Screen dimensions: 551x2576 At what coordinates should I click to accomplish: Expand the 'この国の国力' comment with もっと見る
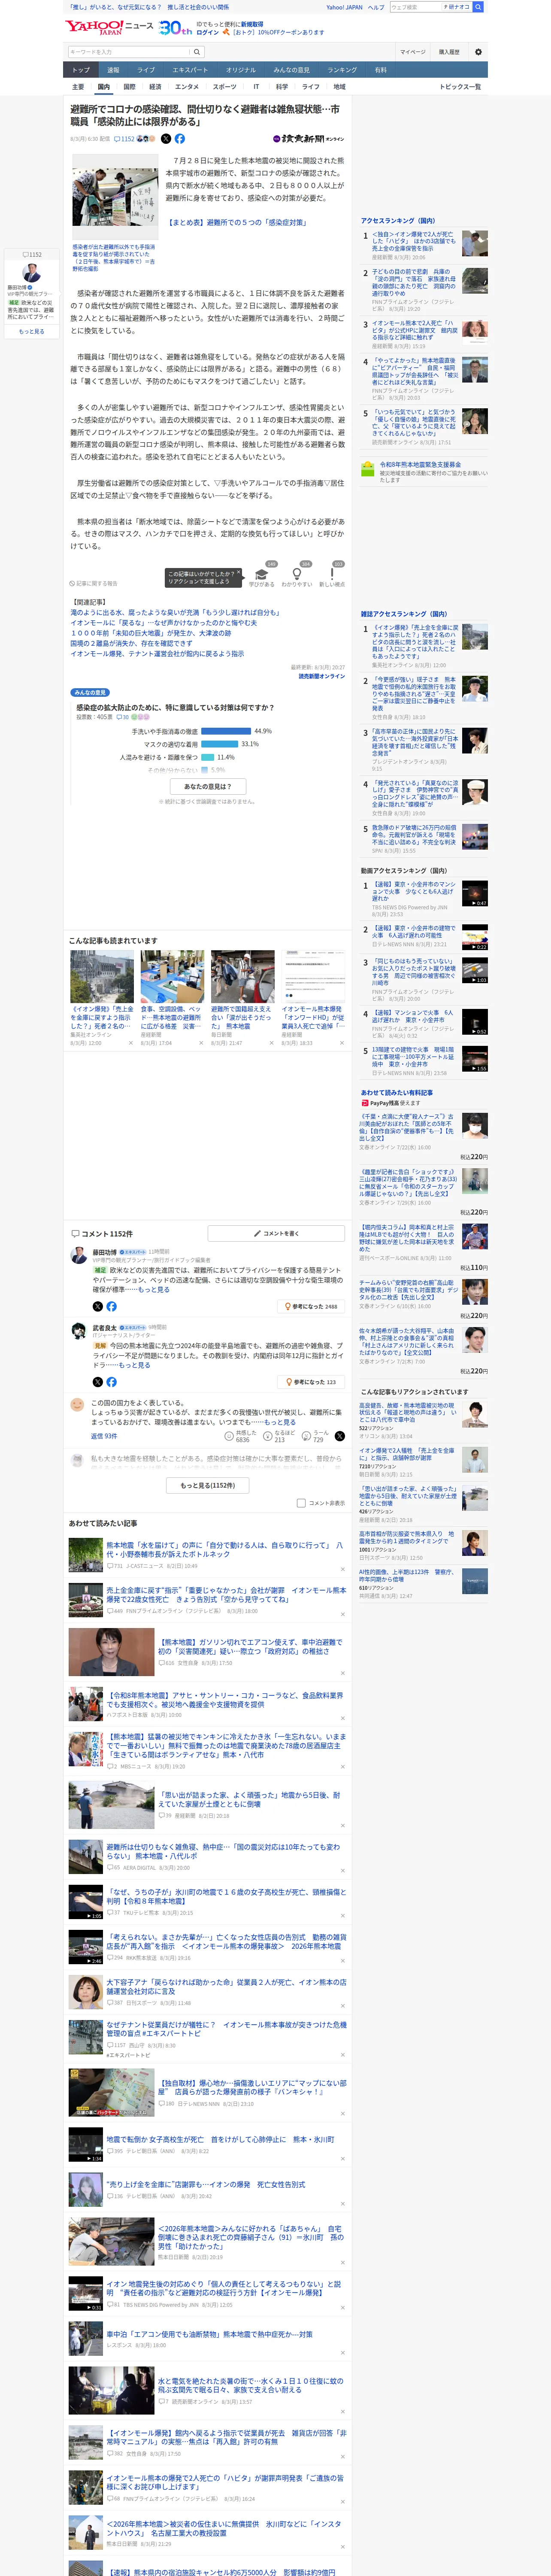280,1422
